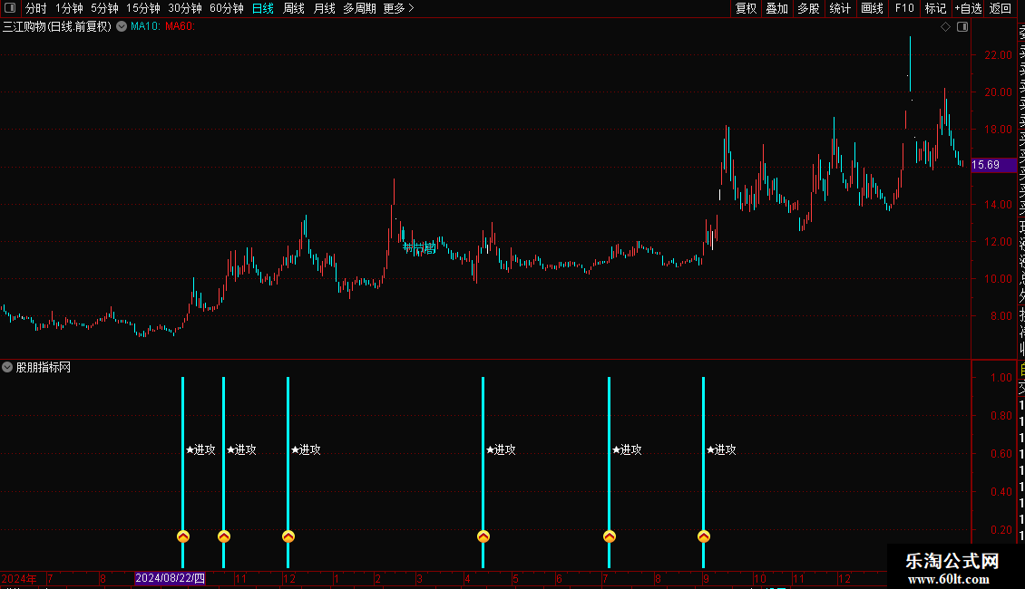Click the third 进攻 signal arrow marker
Image resolution: width=1025 pixels, height=589 pixels.
(288, 536)
